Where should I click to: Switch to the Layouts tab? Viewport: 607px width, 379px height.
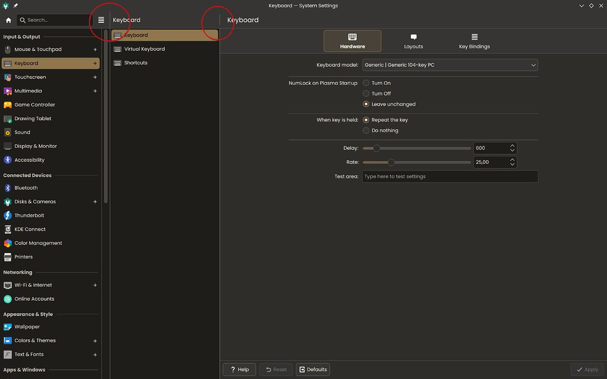point(413,41)
